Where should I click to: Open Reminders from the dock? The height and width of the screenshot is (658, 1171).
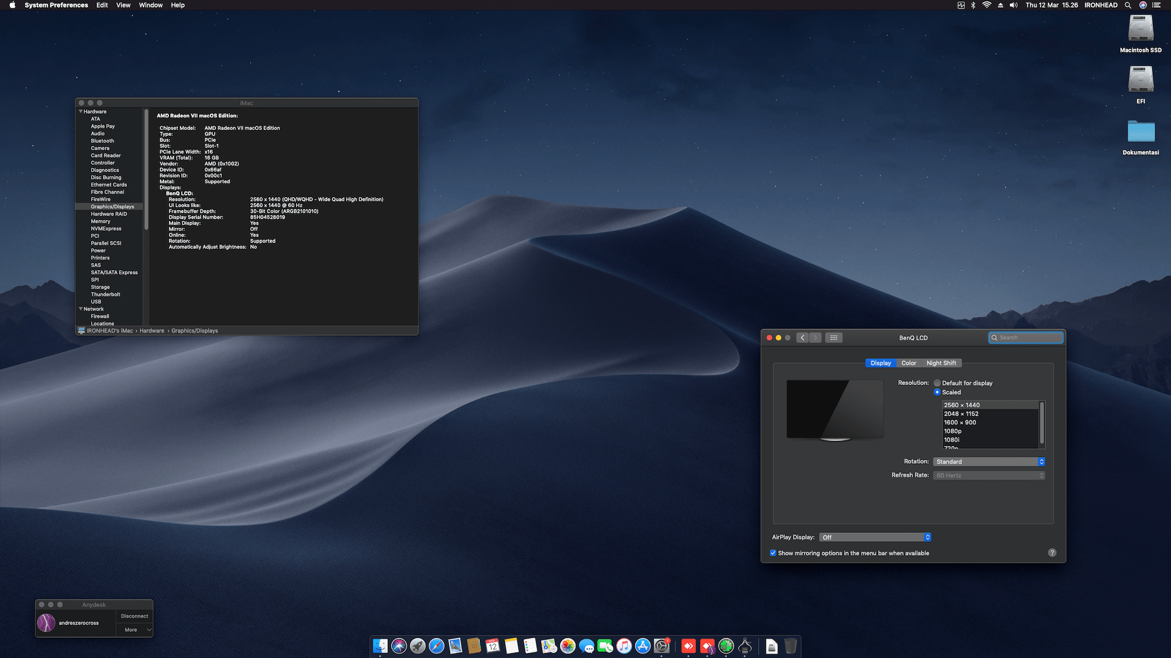coord(530,646)
